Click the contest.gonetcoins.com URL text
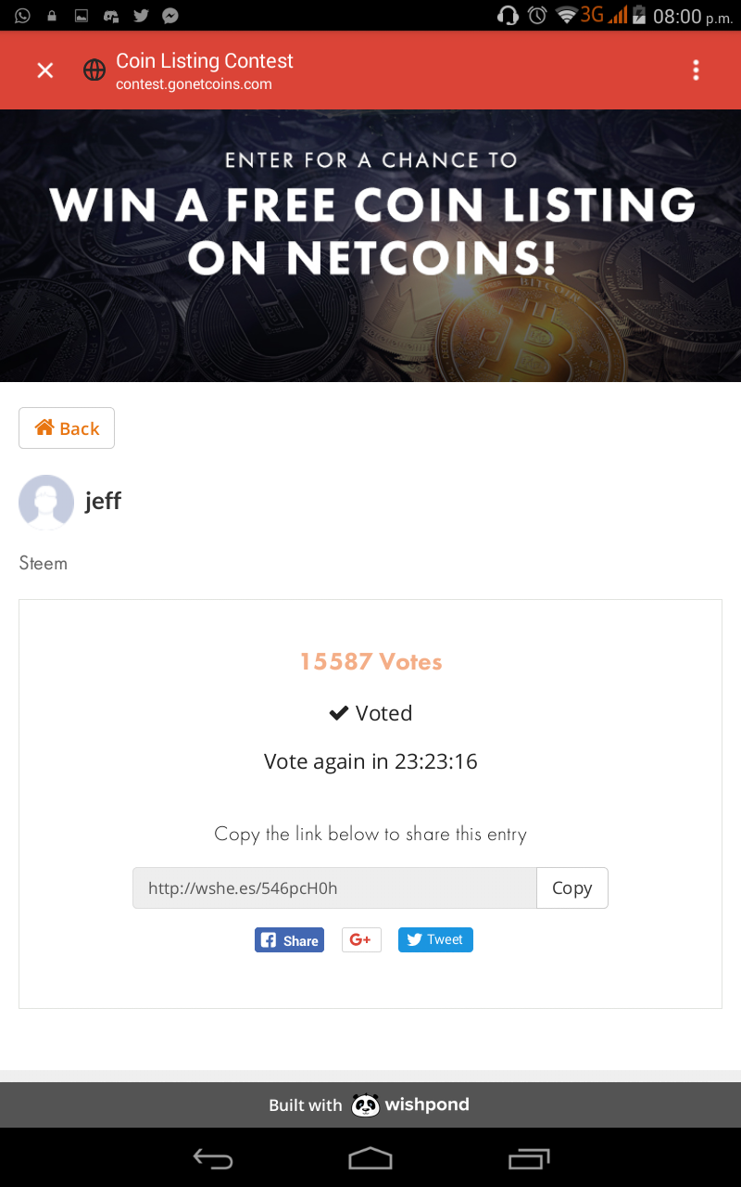This screenshot has height=1187, width=741. 194,84
